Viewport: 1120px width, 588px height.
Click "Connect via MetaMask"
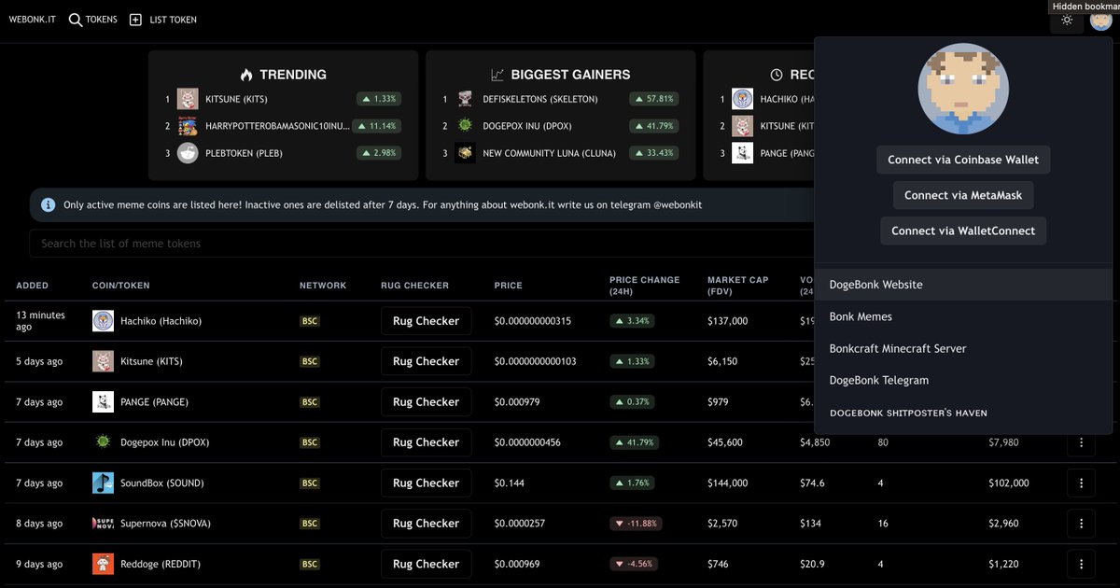click(963, 195)
